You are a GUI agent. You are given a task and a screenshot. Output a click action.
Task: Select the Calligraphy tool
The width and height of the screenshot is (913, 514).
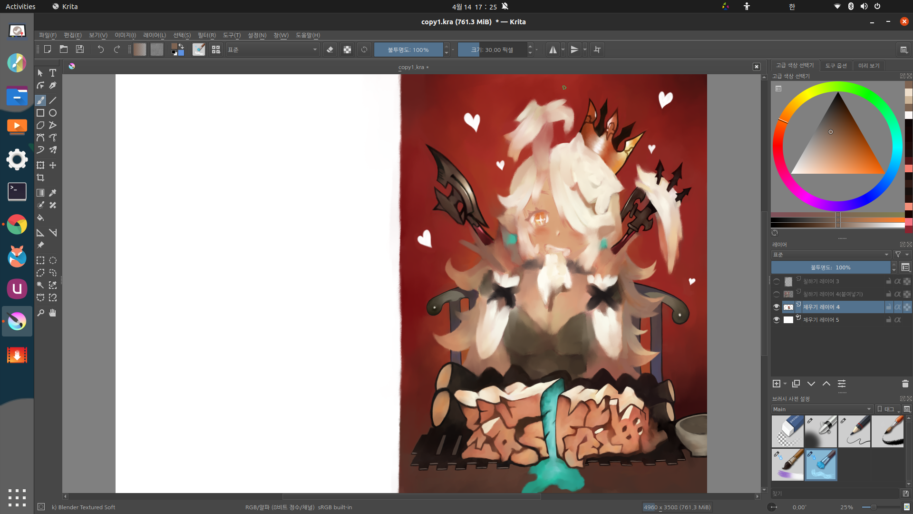pos(53,85)
